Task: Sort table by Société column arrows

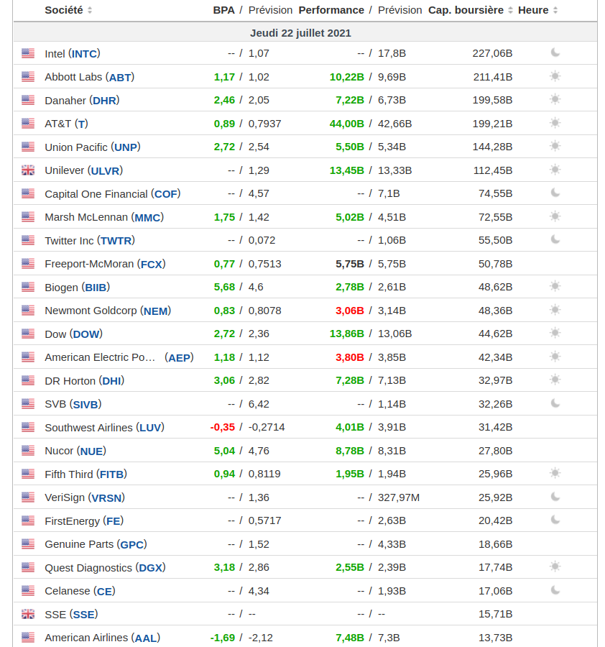Action: point(90,11)
